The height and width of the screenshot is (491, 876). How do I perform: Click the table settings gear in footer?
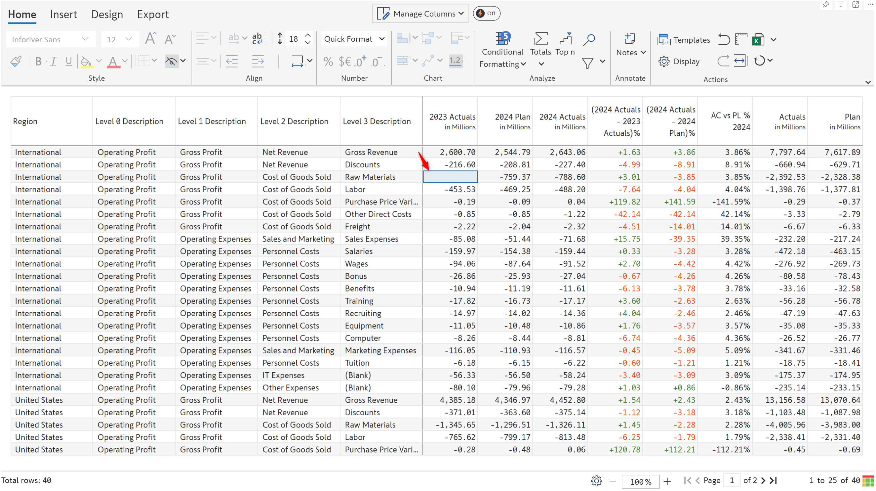[596, 480]
